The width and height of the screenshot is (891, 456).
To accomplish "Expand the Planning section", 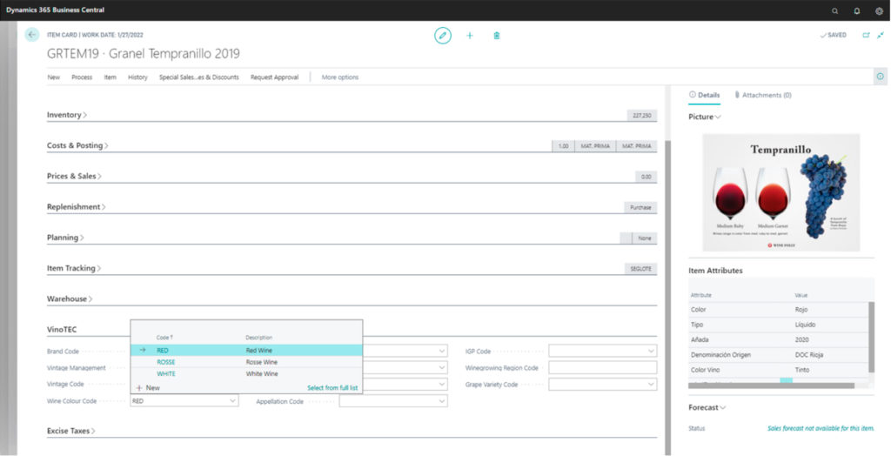I will click(65, 238).
